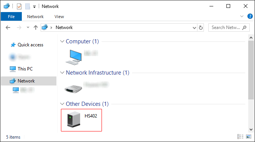The image size is (255, 142).
Task: Go up one level with the up arrow
Action: (x=36, y=27)
